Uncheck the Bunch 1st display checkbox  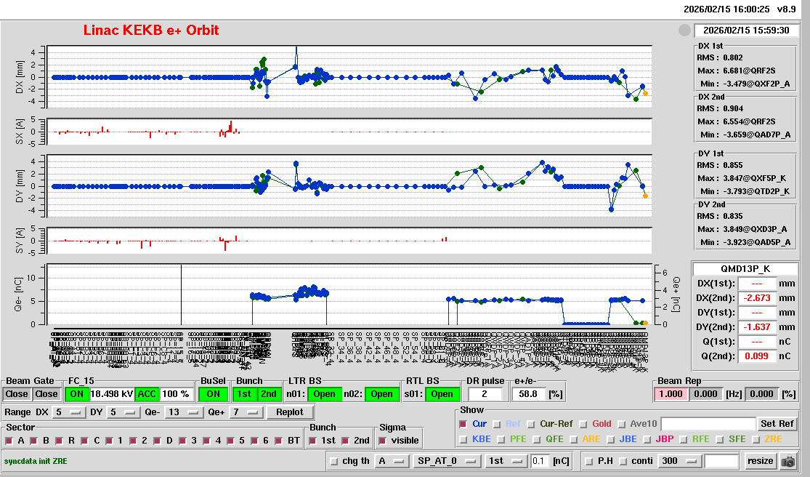(312, 441)
